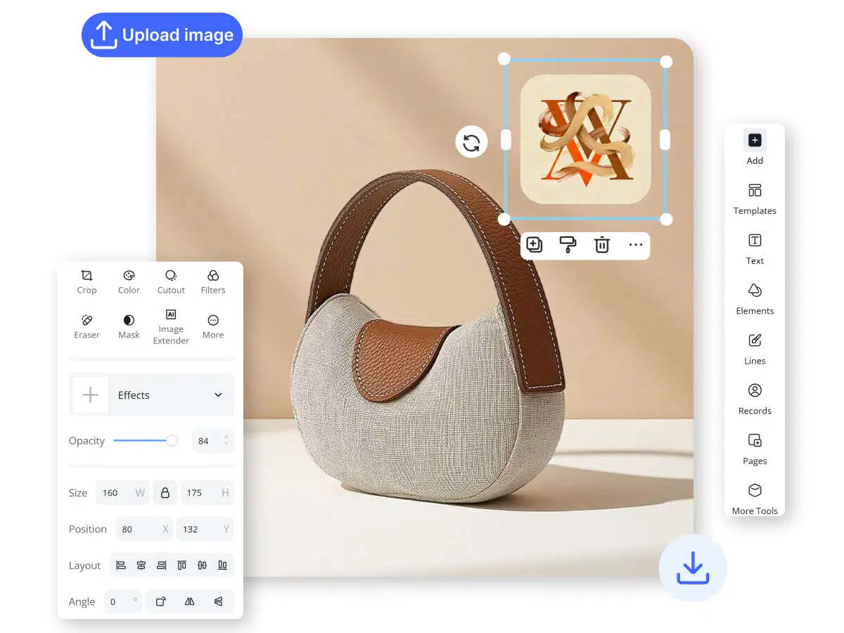
Task: Delete the selected logo element
Action: tap(601, 245)
